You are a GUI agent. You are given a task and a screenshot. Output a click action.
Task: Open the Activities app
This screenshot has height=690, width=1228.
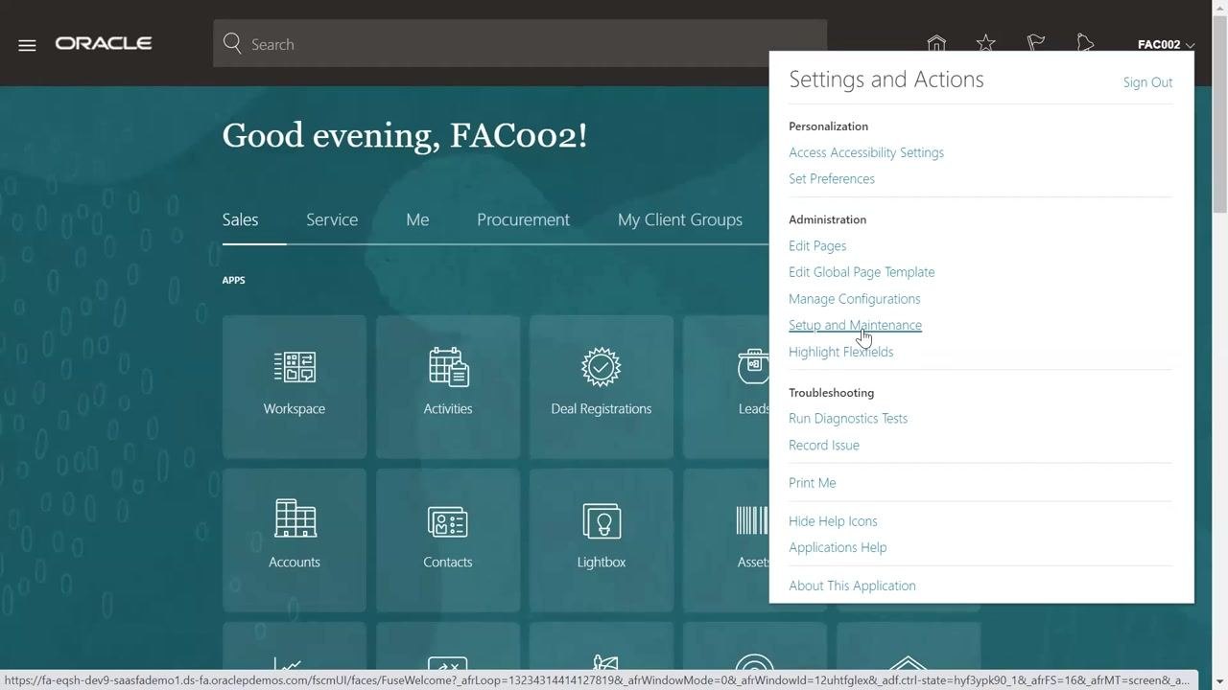pyautogui.click(x=448, y=387)
